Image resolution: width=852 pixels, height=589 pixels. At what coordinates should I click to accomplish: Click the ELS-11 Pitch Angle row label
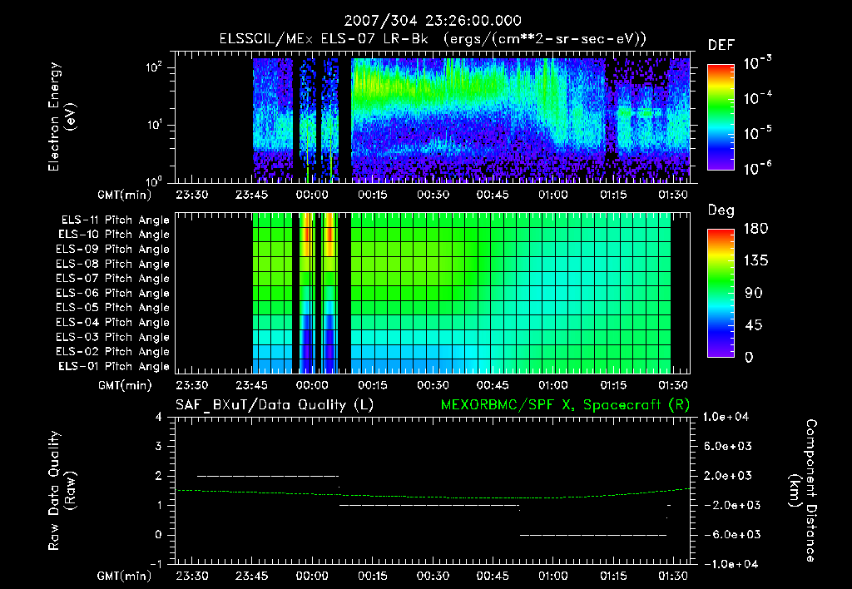pyautogui.click(x=115, y=220)
